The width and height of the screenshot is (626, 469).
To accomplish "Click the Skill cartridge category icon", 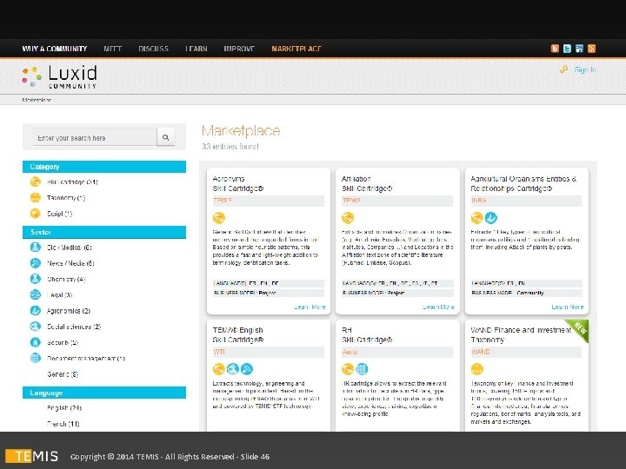I will coord(36,182).
